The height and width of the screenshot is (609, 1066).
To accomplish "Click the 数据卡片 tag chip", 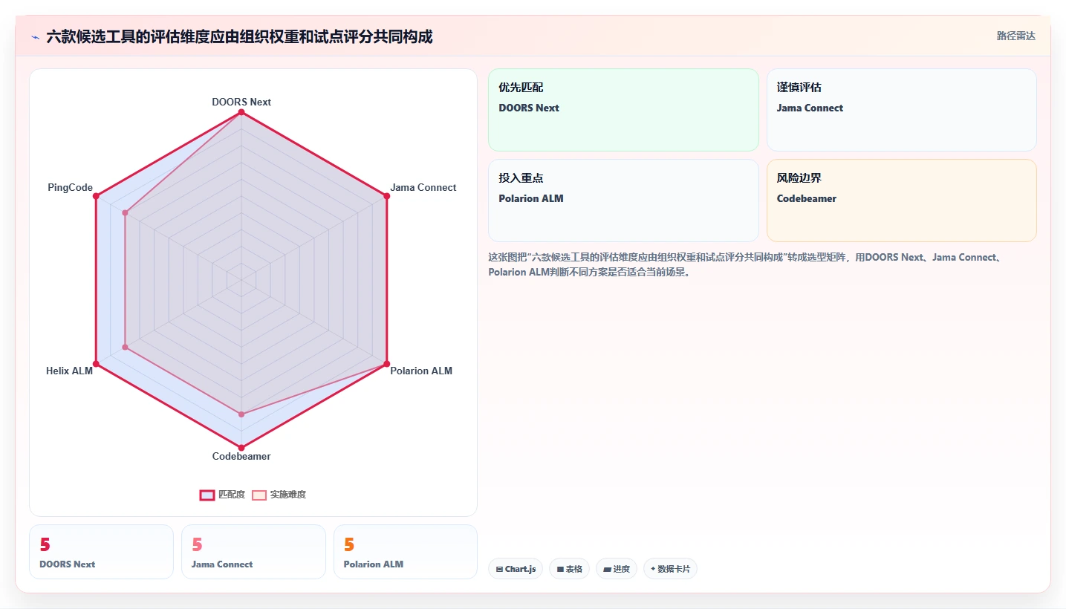I will pyautogui.click(x=670, y=569).
